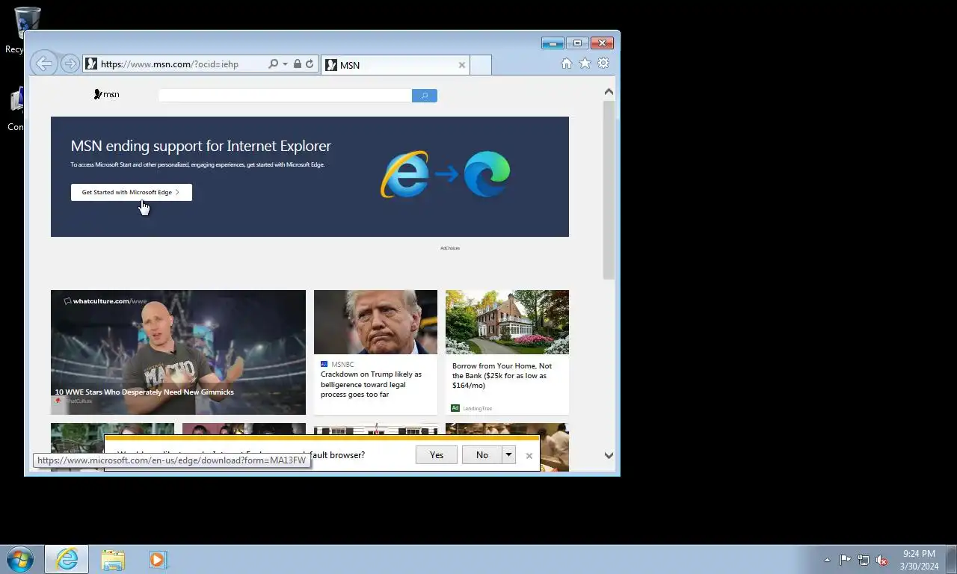Click the page scrollbar down arrow
The height and width of the screenshot is (574, 957).
(x=609, y=455)
